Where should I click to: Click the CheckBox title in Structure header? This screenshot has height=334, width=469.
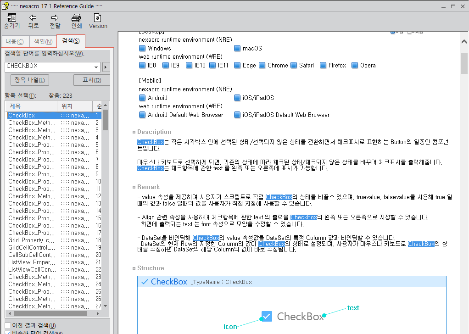point(169,282)
